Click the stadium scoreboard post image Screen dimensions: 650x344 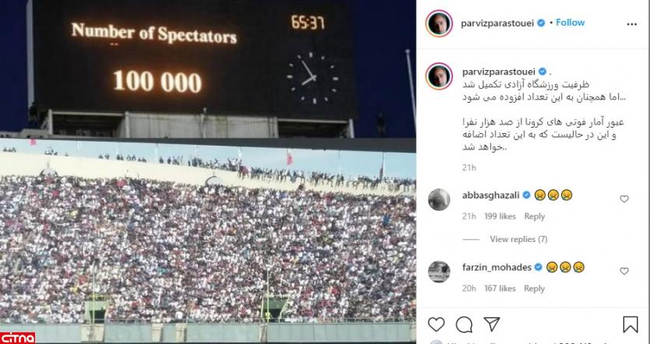[208, 172]
